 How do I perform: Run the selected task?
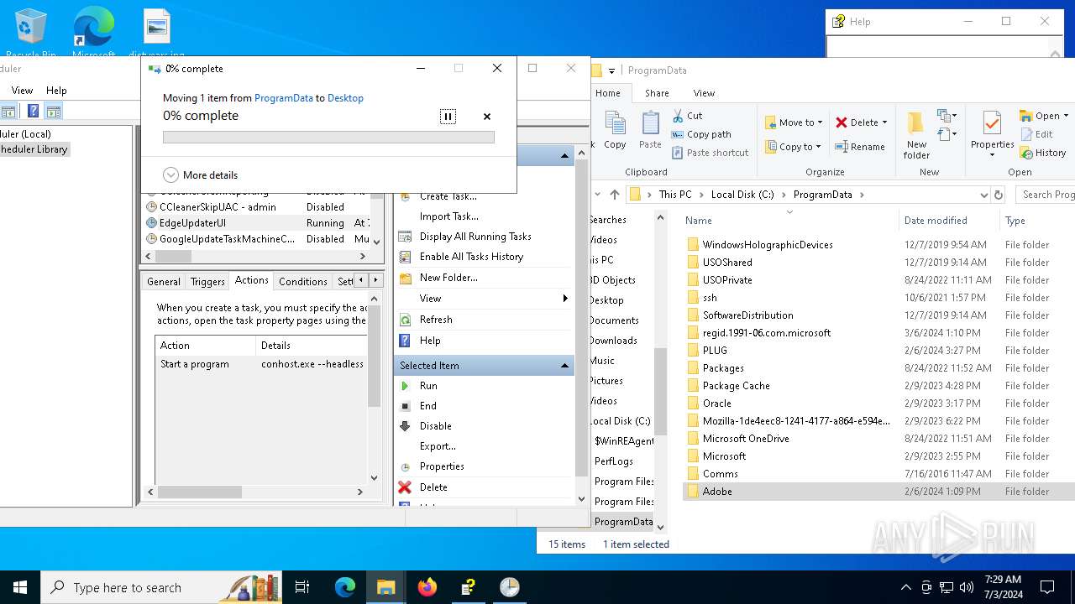(x=428, y=386)
